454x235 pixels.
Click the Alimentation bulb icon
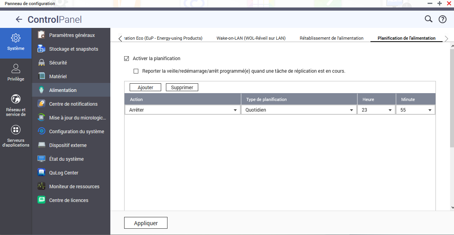(41, 90)
